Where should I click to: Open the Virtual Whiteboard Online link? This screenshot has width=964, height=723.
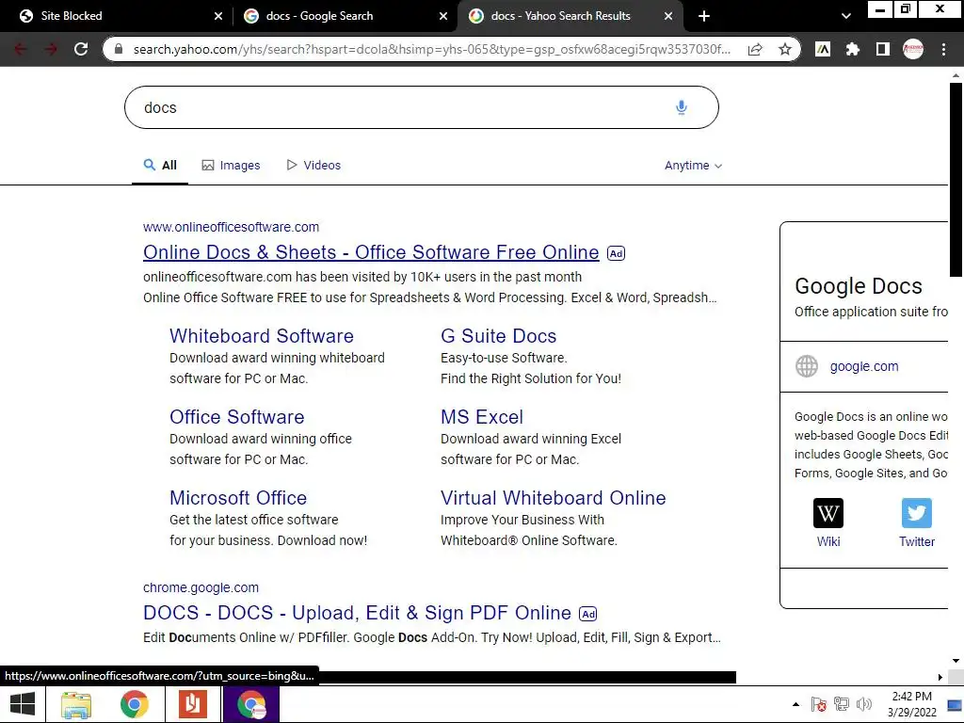point(553,498)
